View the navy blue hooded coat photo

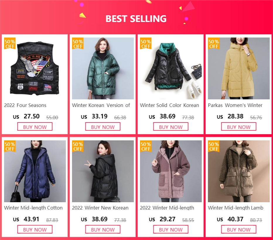[x=35, y=171]
